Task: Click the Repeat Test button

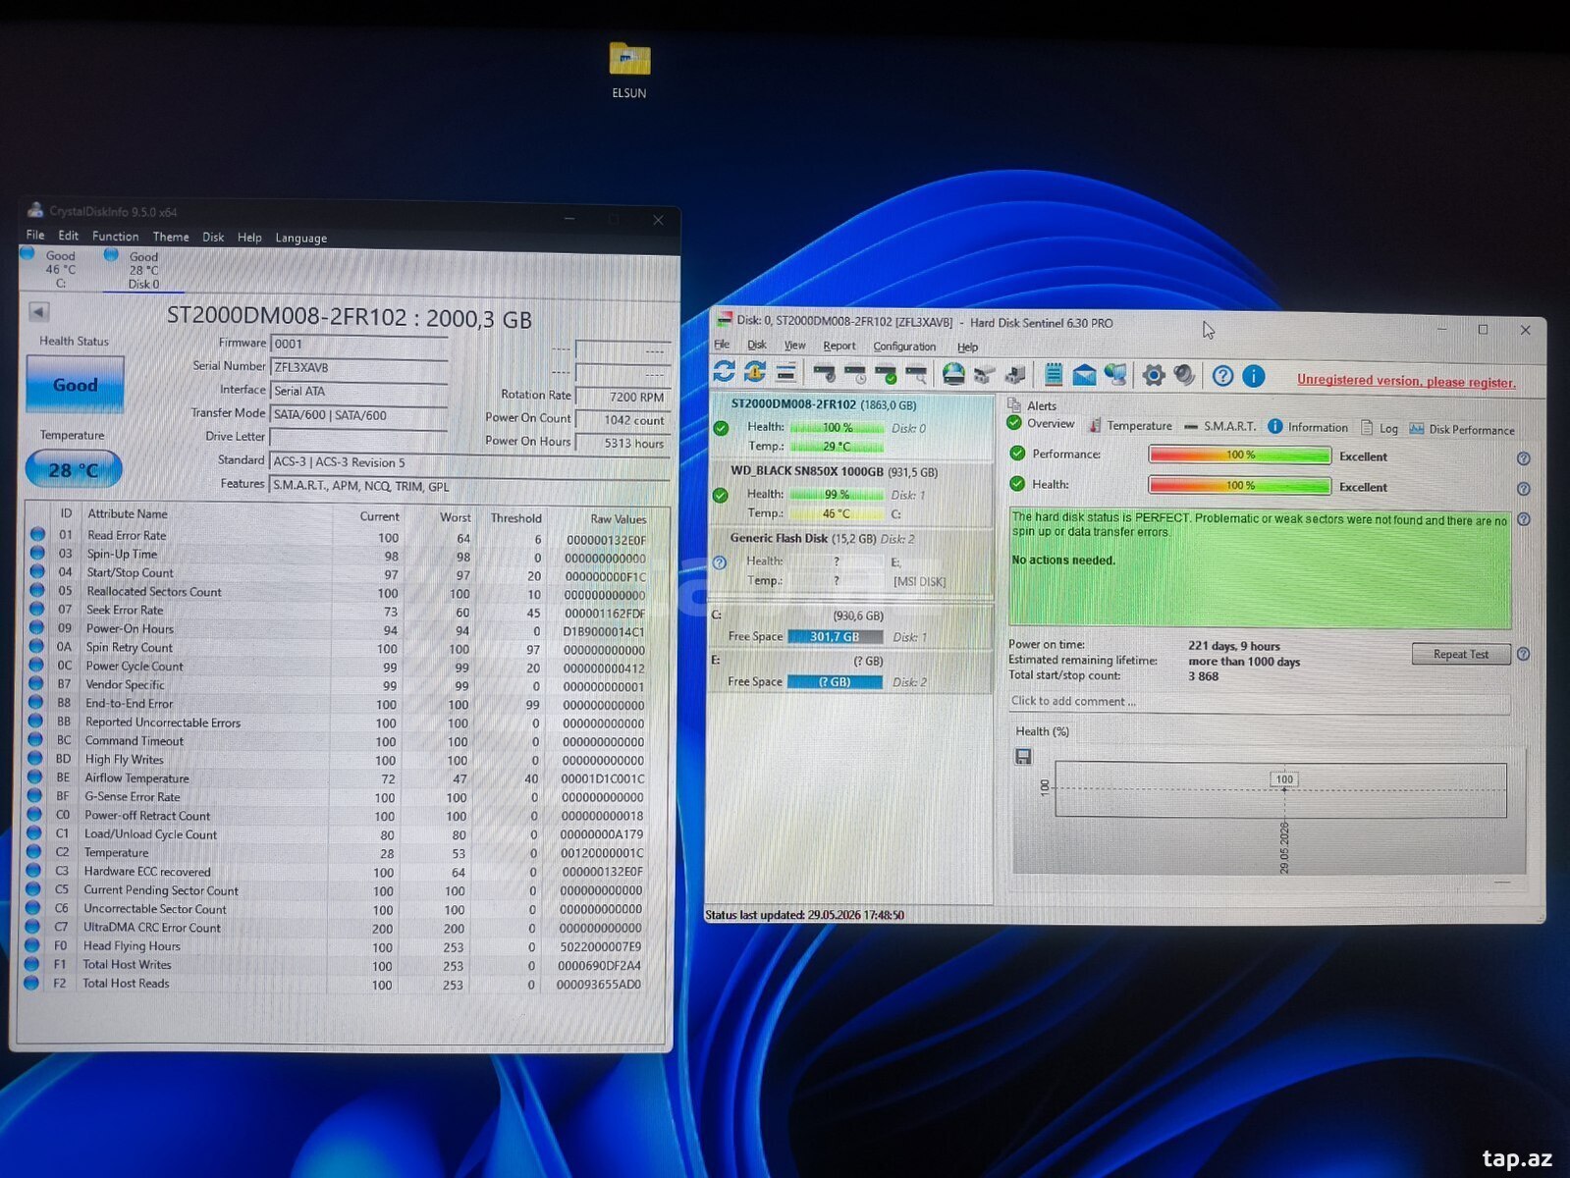Action: point(1460,654)
